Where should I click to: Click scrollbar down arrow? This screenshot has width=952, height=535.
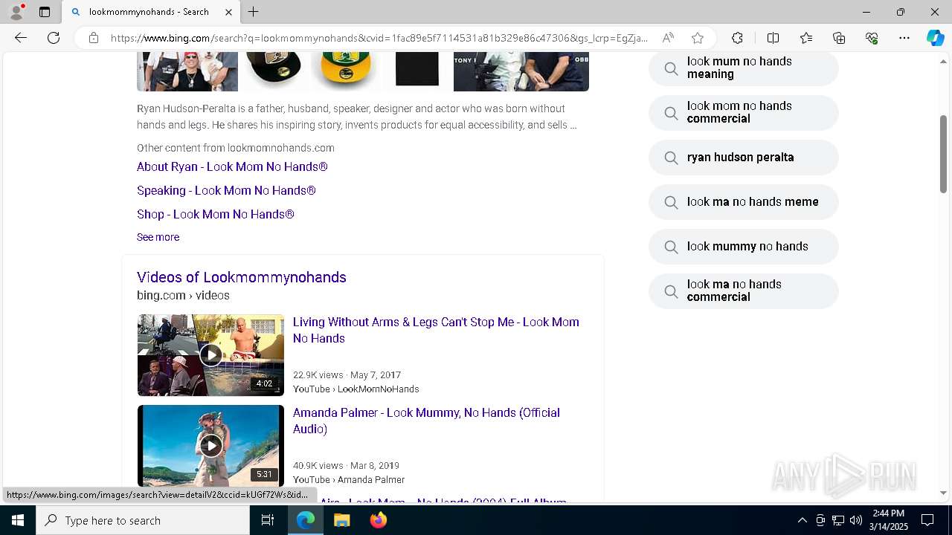coord(944,493)
